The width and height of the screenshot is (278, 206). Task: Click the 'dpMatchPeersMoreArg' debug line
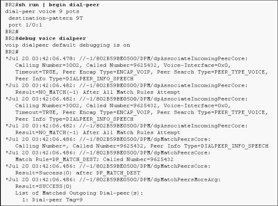(x=113, y=180)
